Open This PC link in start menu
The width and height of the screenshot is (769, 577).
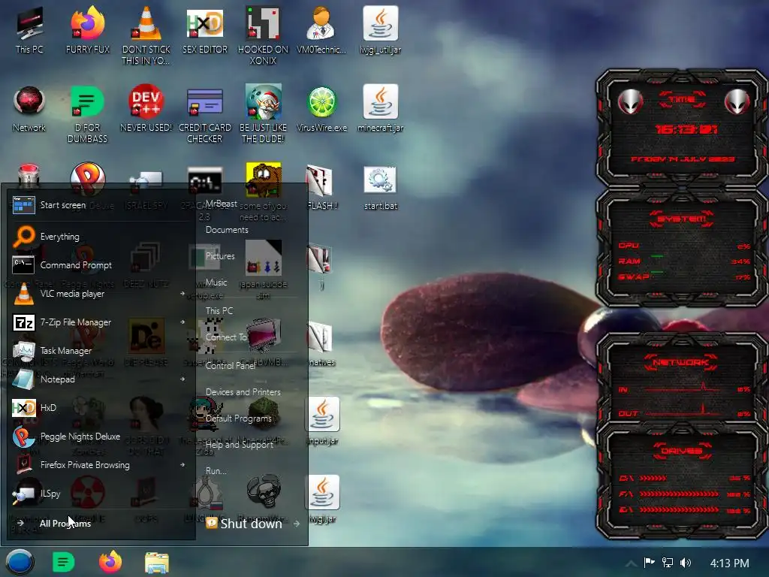[219, 310]
